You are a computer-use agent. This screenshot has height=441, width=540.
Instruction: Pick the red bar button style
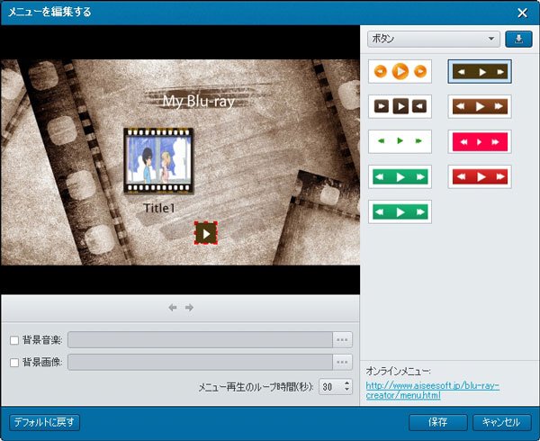click(479, 176)
